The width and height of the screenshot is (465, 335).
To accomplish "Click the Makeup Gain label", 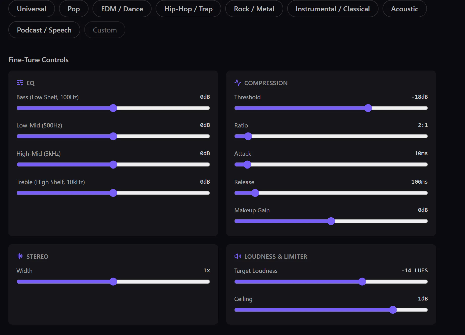I will (252, 210).
